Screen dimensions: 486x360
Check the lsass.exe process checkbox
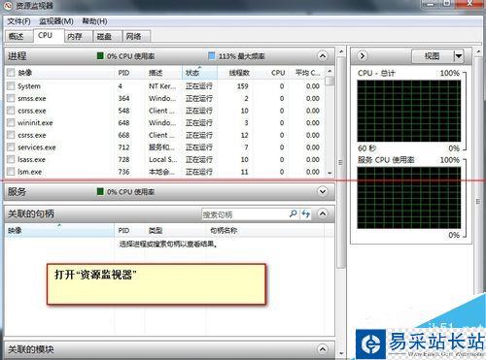point(11,159)
